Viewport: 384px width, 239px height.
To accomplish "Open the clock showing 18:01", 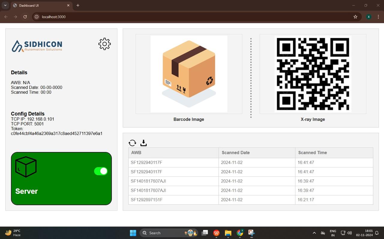I will coord(364,233).
